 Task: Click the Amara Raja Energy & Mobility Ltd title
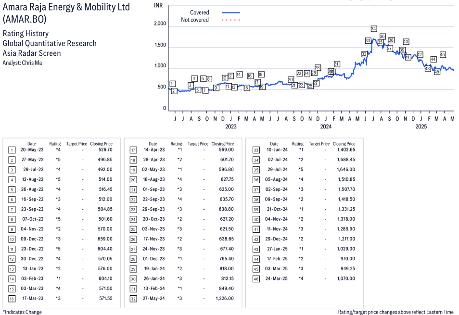(x=66, y=7)
